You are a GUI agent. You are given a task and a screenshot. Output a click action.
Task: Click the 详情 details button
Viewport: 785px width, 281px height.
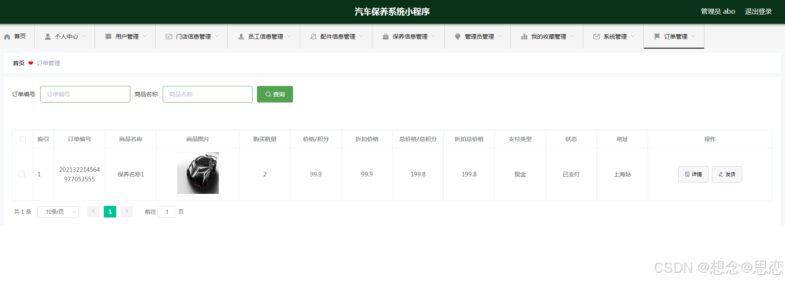point(693,174)
